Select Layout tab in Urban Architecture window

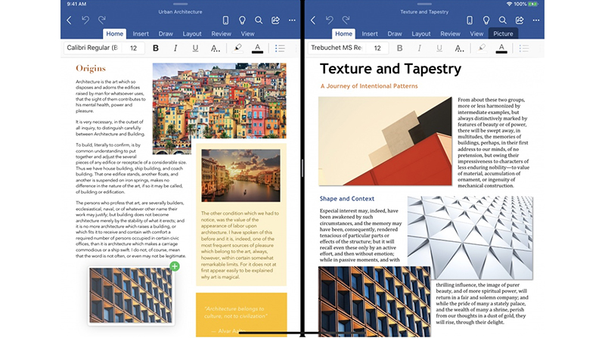click(x=192, y=34)
